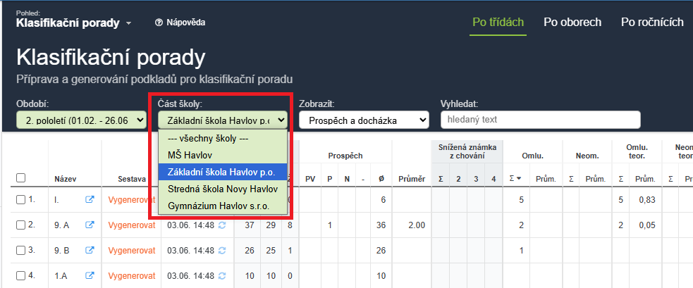Click Vygenerovat for class 9. B
693x288 pixels.
132,251
